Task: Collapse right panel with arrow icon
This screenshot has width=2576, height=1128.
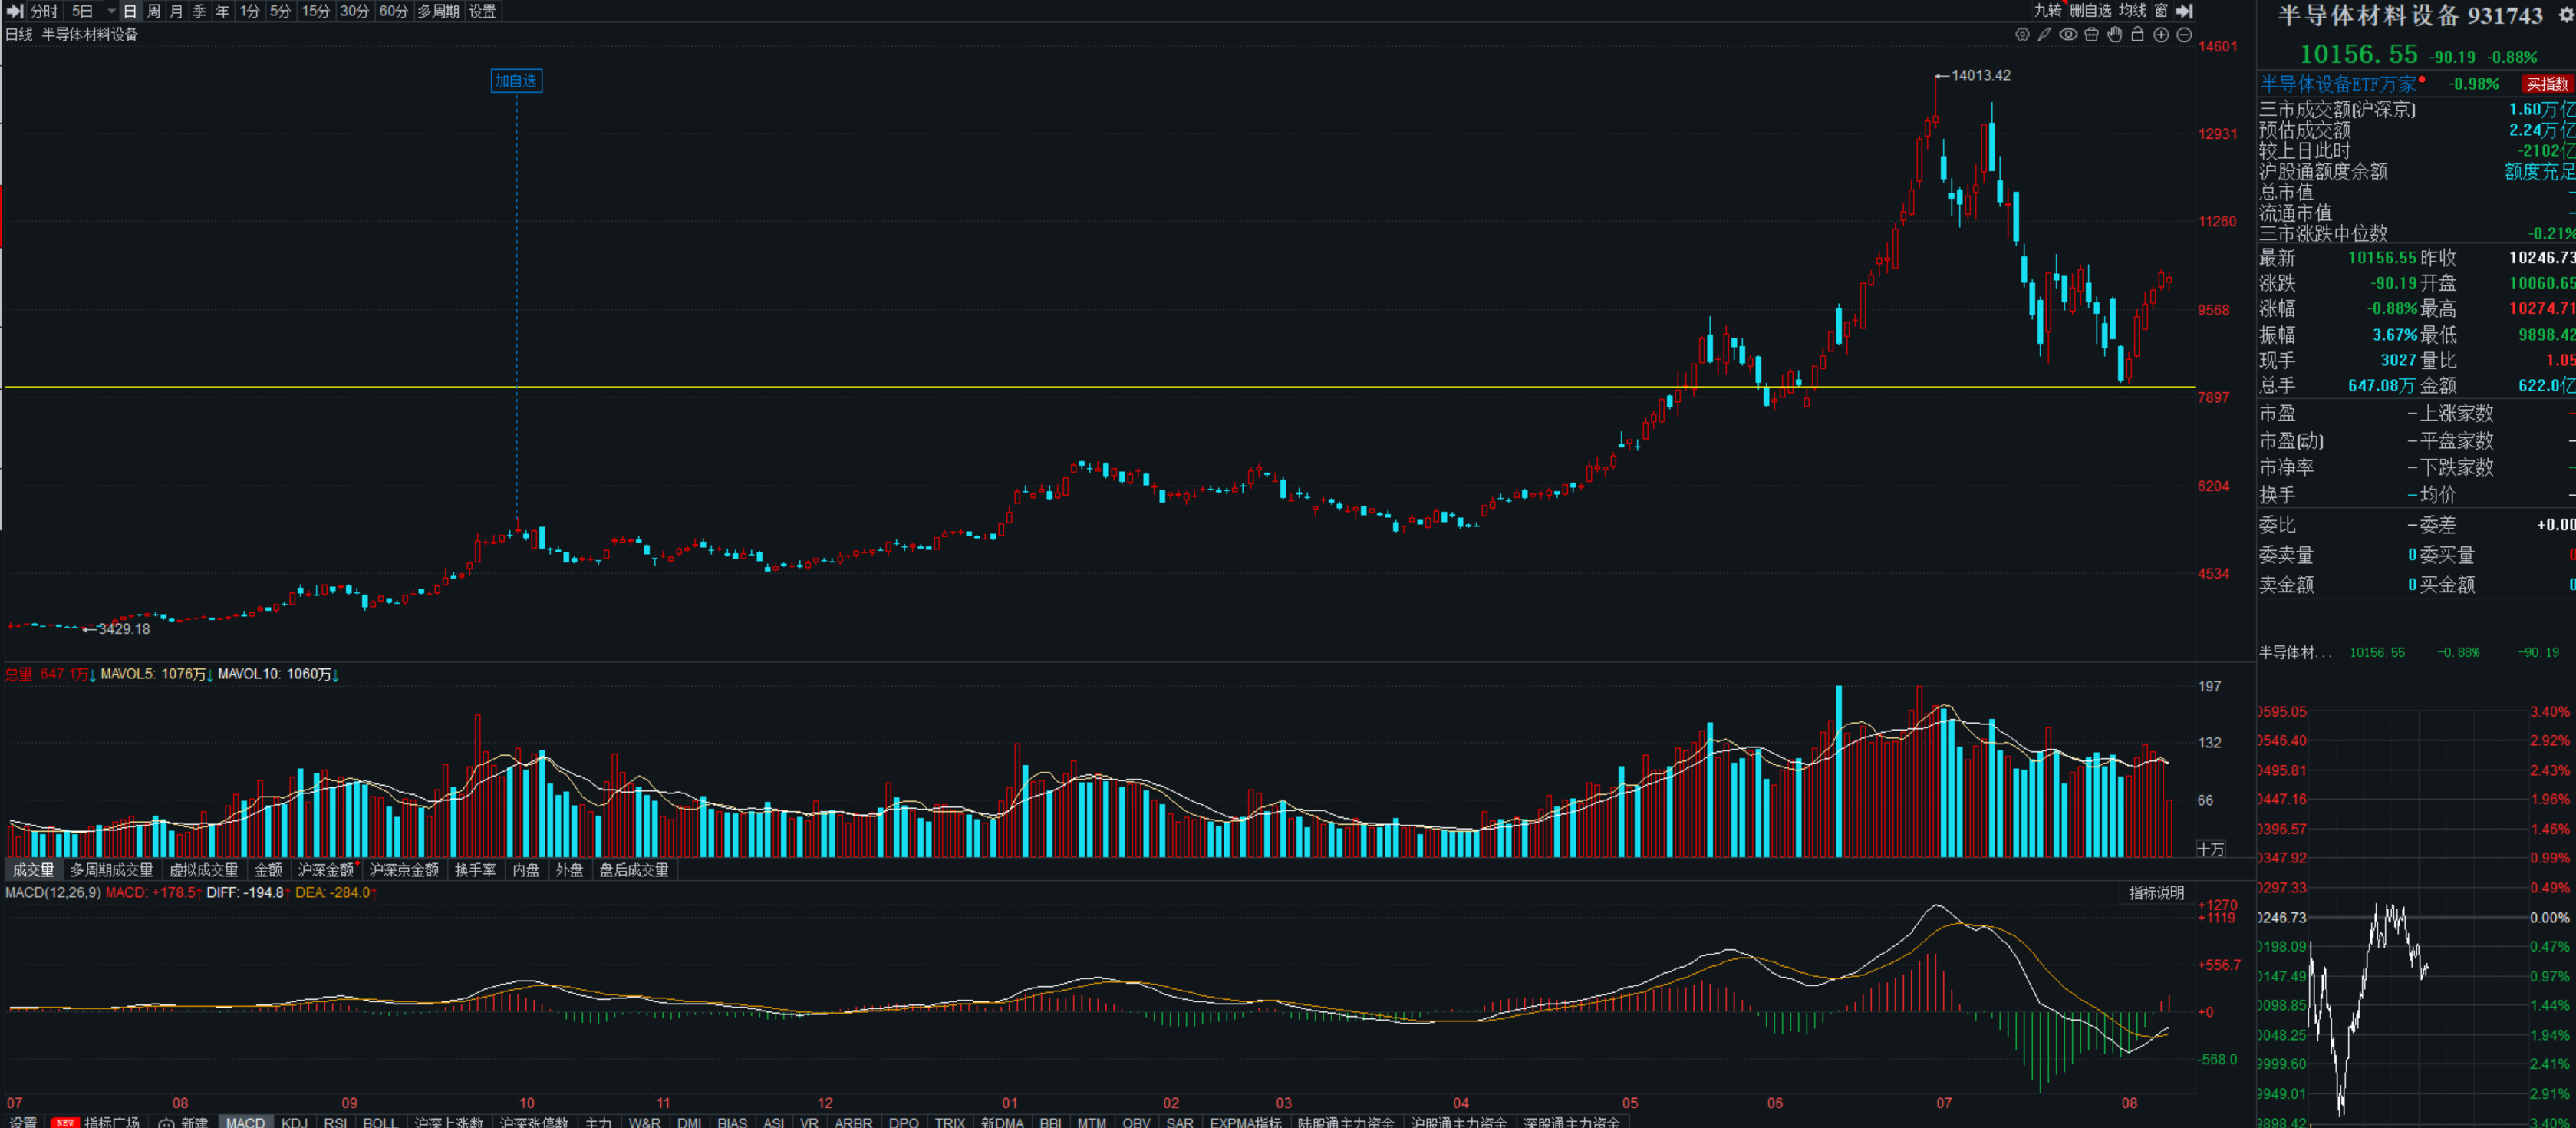Action: coord(2185,11)
